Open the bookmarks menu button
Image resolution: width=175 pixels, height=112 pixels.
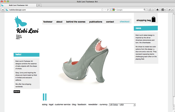click(163, 10)
